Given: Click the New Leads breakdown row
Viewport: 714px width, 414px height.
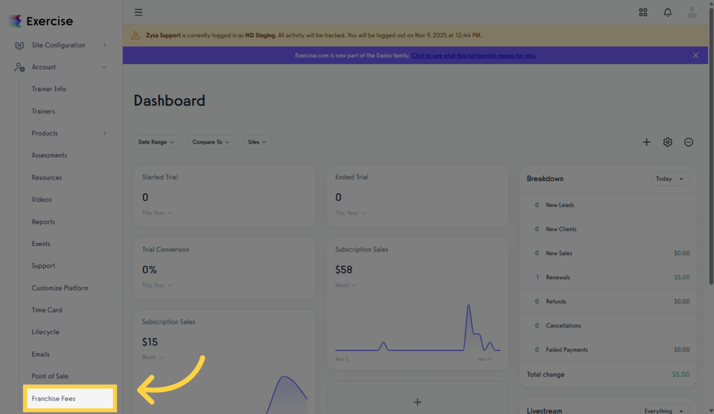Looking at the screenshot, I should coord(608,205).
